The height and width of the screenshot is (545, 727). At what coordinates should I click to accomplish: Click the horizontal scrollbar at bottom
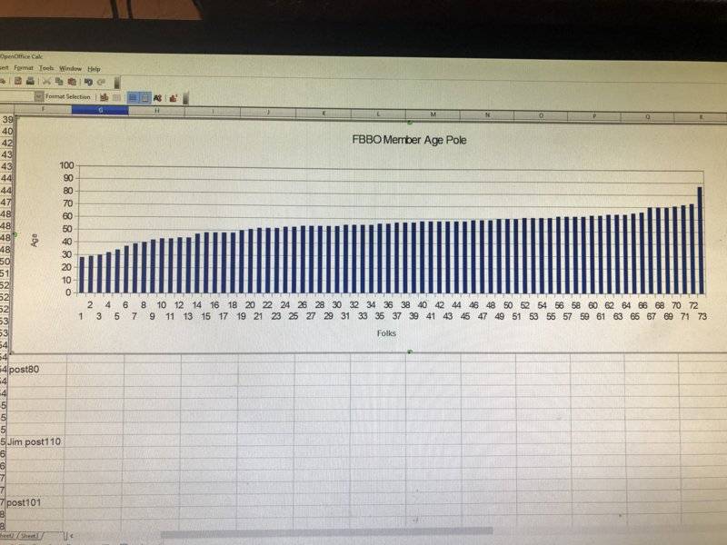(x=327, y=532)
